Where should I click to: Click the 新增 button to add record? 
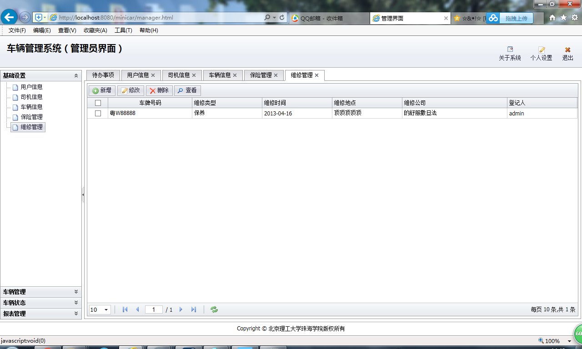[x=101, y=90]
